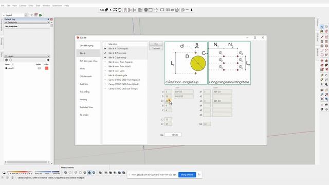
Task: Toggle Layer0 Visible checkbox
Action: pos(39,68)
